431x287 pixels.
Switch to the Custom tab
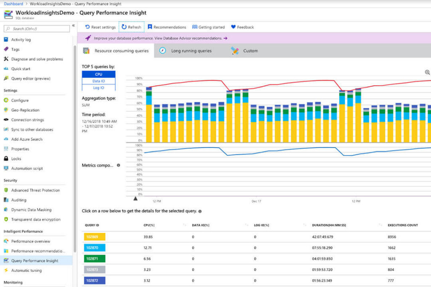pos(245,51)
